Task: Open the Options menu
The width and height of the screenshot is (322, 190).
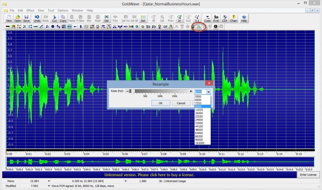Action: pyautogui.click(x=63, y=10)
